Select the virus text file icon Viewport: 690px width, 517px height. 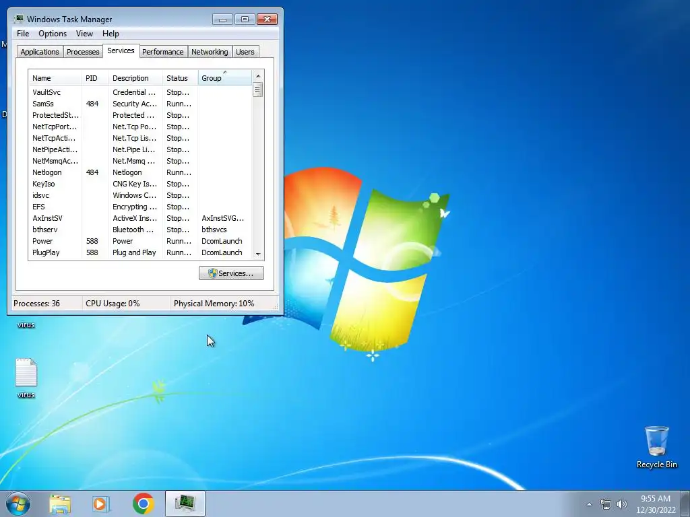pos(26,378)
